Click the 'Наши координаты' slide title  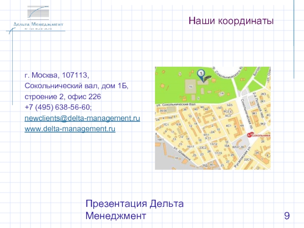(231, 21)
